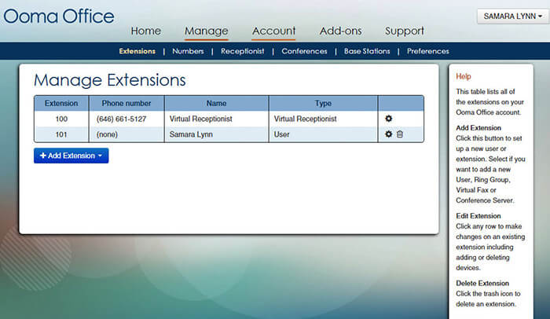Click User in the Type column
The image size is (550, 319).
281,134
